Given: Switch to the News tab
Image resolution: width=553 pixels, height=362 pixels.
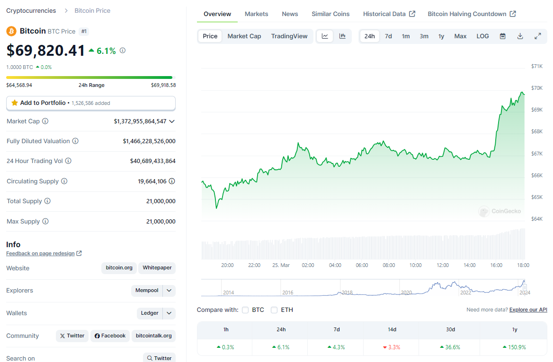Looking at the screenshot, I should (x=290, y=14).
